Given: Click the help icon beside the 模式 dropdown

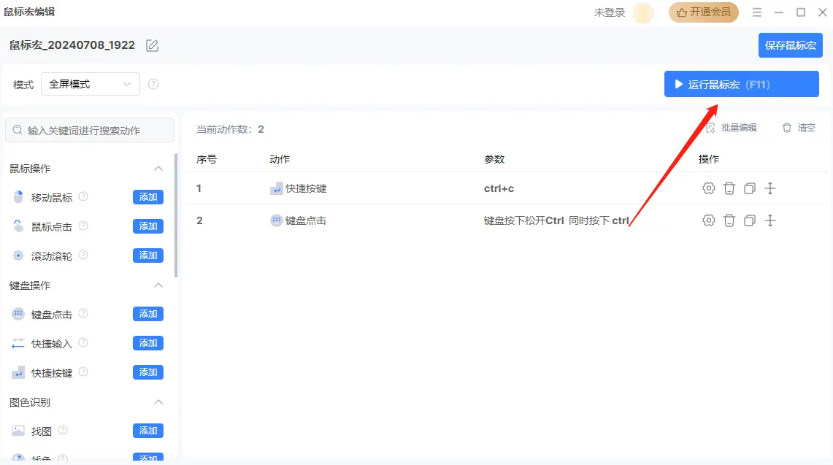Looking at the screenshot, I should [153, 83].
